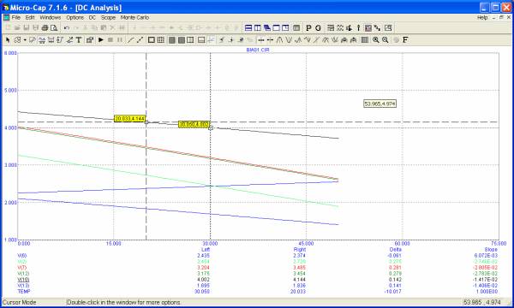Click the Undo arrow icon
Screen dimensions: 514x308
pos(67,28)
